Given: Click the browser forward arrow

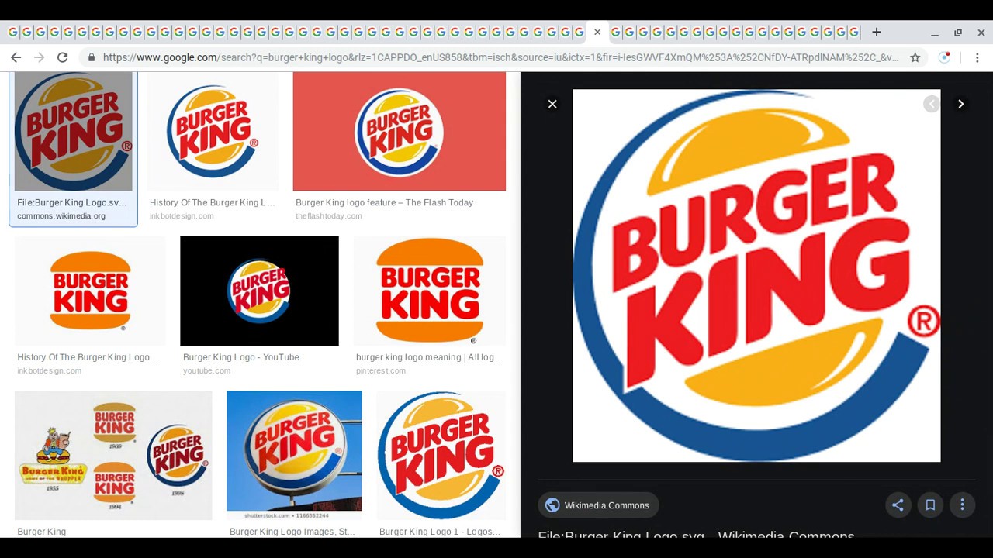Looking at the screenshot, I should tap(40, 57).
